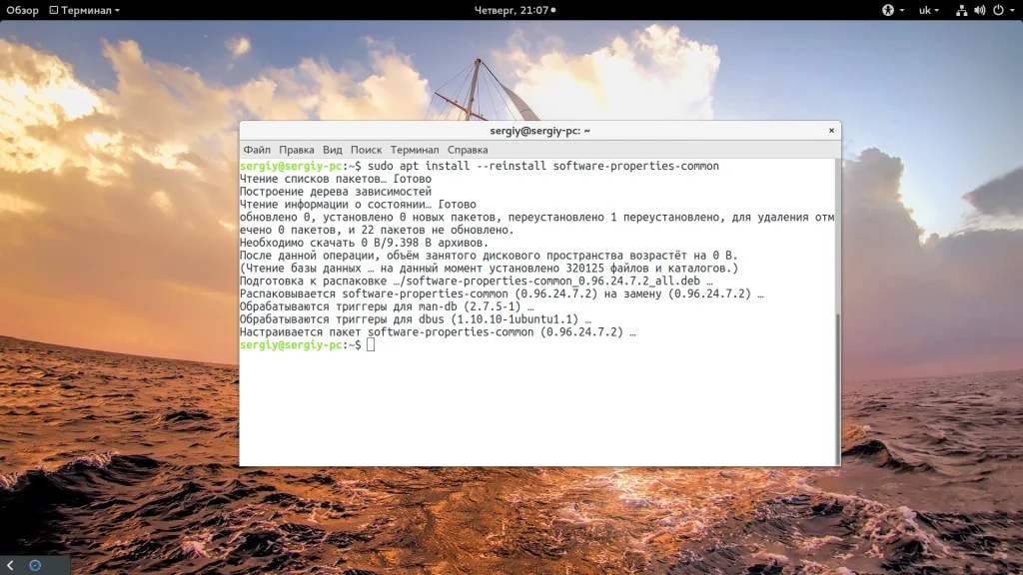Open the Правка menu

(x=296, y=150)
